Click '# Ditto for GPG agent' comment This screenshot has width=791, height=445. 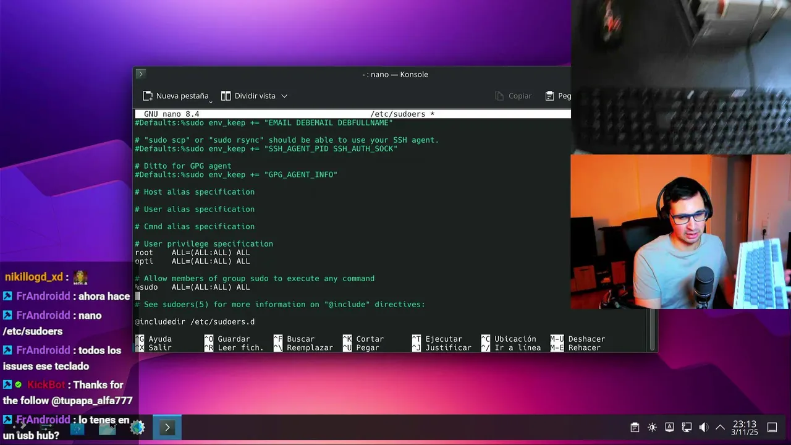183,166
